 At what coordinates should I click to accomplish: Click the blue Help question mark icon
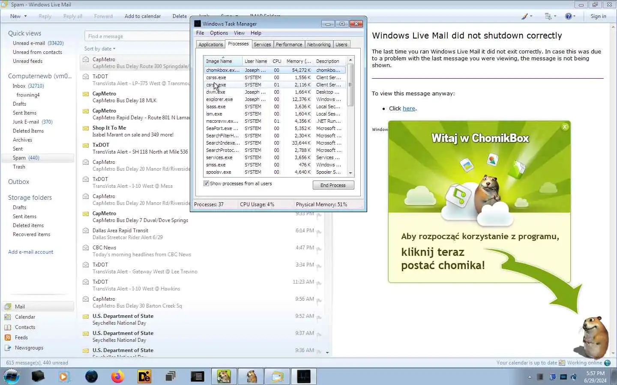pos(569,16)
